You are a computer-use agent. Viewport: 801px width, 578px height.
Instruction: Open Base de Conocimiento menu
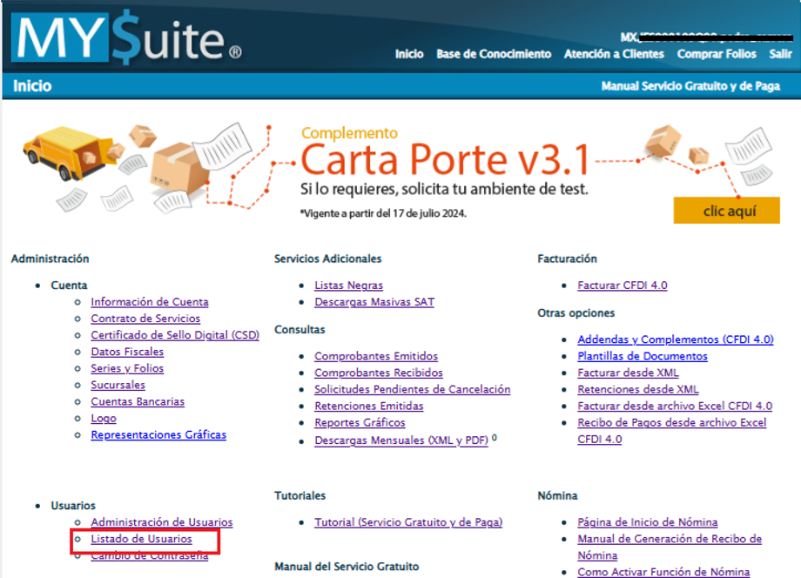[494, 54]
